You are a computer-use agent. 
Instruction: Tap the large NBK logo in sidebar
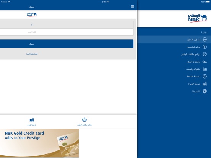(x=197, y=18)
